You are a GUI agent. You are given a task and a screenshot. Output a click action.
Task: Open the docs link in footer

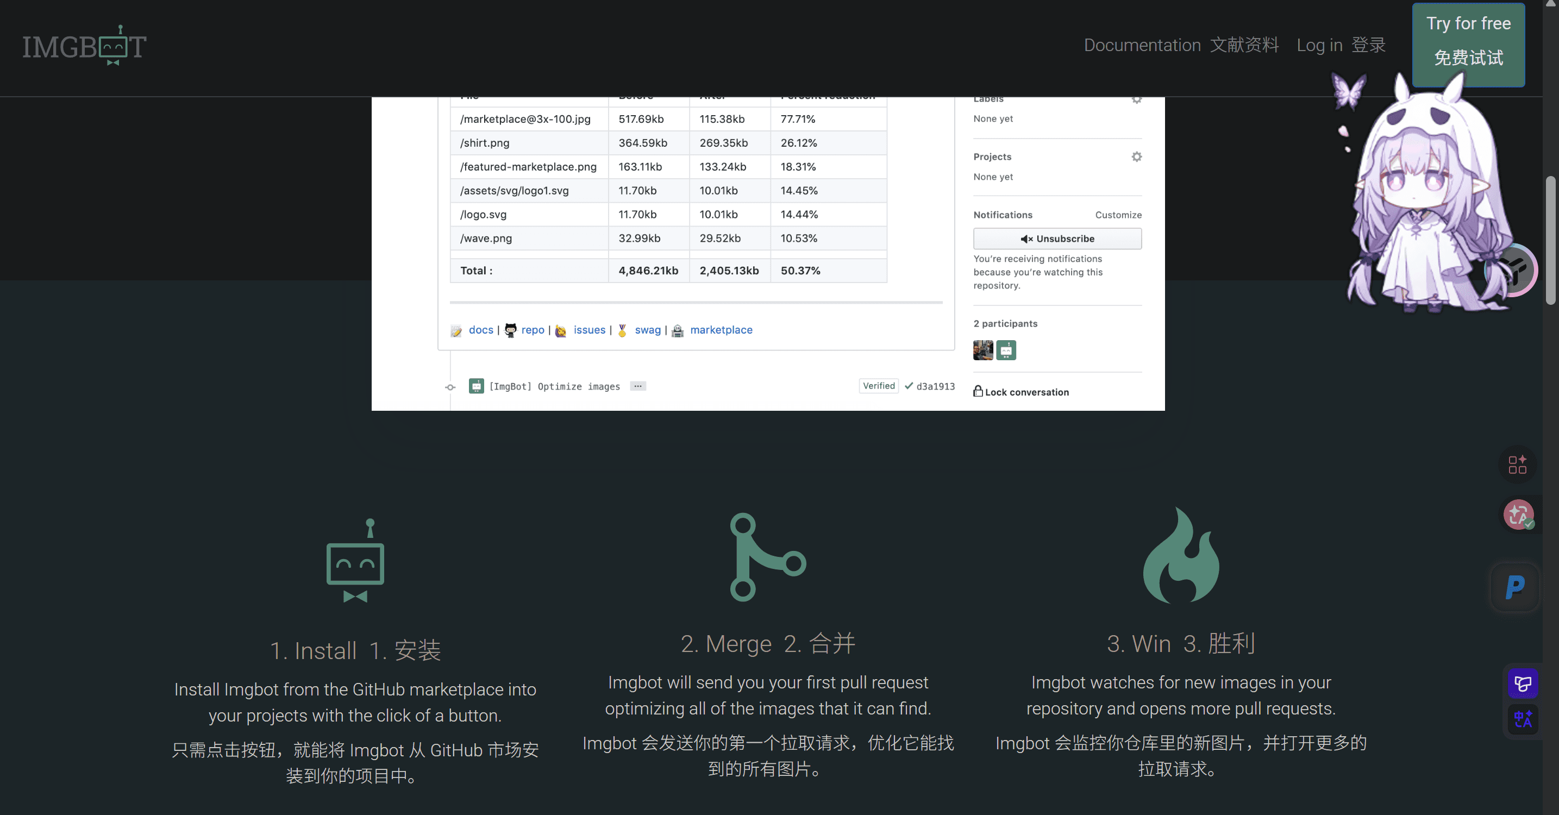point(480,330)
